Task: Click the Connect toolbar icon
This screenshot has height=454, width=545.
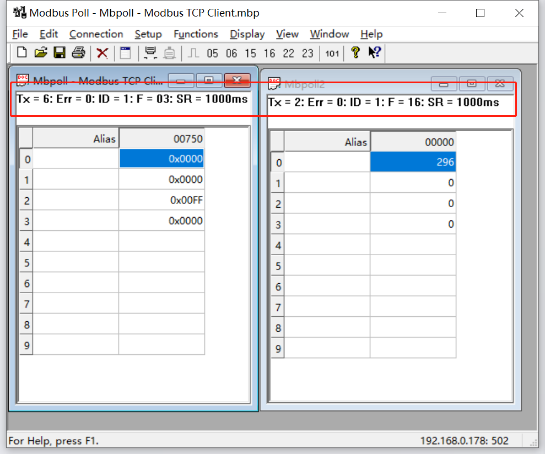Action: coord(149,53)
